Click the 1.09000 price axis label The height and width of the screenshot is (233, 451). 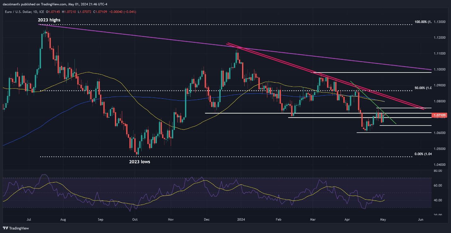click(x=439, y=85)
